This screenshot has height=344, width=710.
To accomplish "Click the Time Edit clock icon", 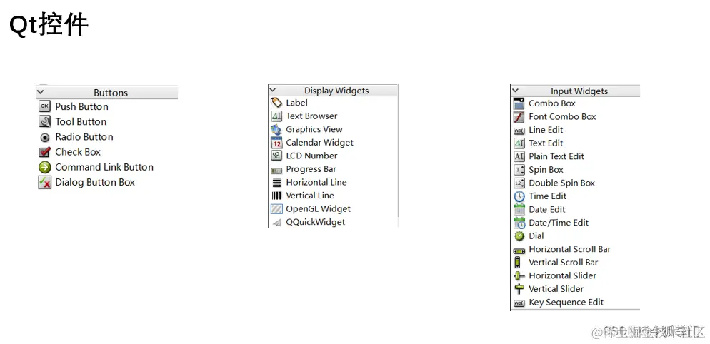I will click(x=519, y=196).
